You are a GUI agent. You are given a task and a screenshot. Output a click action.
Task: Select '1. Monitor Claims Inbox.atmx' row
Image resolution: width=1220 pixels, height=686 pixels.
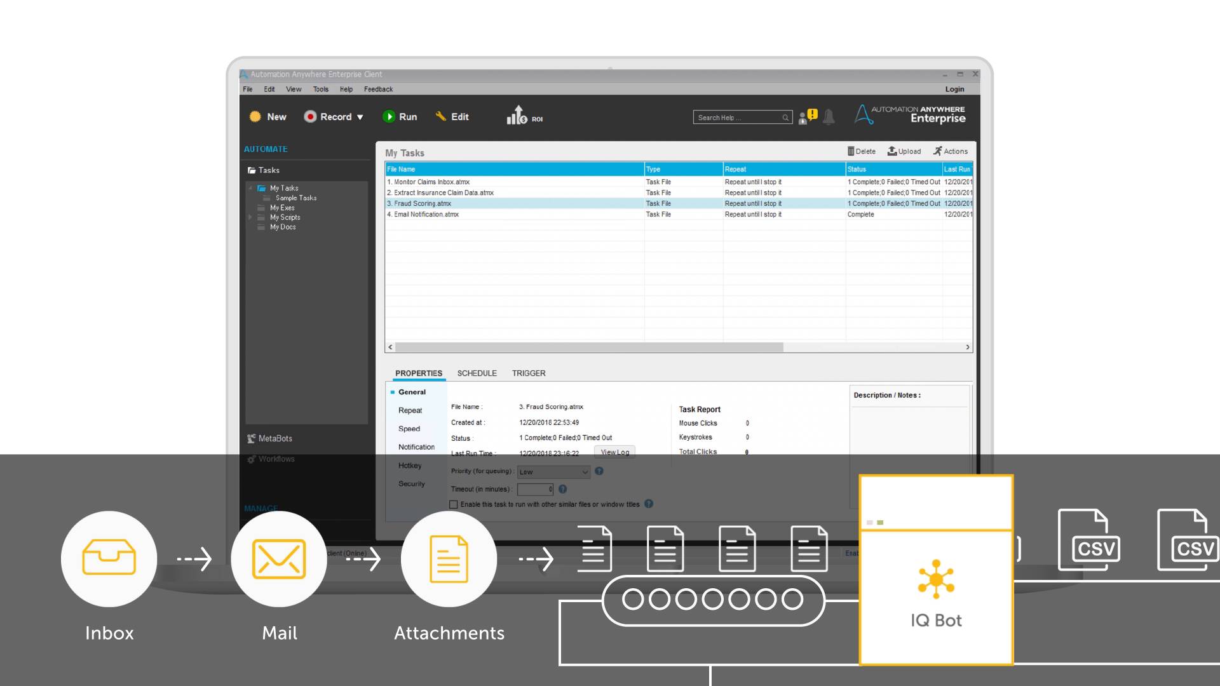[679, 182]
